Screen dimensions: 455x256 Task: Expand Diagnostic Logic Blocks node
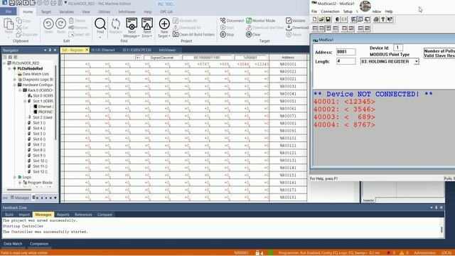pos(15,80)
